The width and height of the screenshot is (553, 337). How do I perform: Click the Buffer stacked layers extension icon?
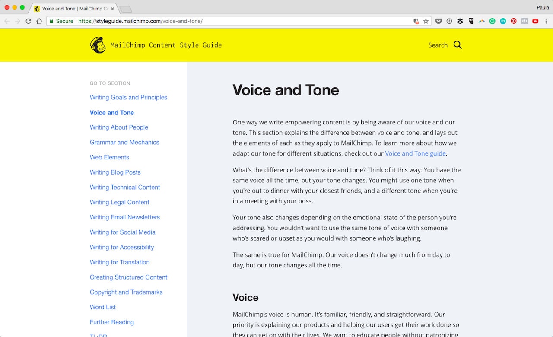pyautogui.click(x=460, y=21)
